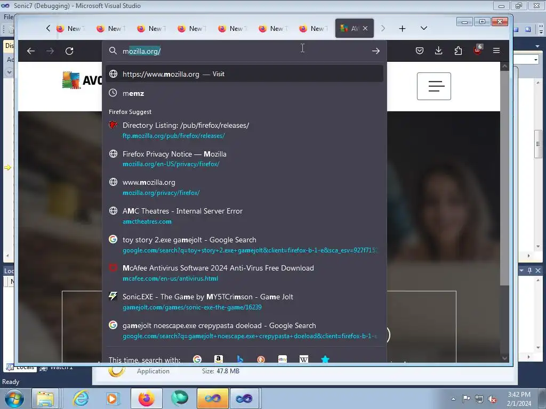Open Pocket save icon in Firefox toolbar
546x409 pixels.
tap(420, 51)
